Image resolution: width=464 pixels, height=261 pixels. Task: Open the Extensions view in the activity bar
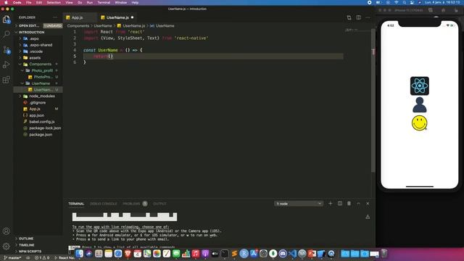7,80
